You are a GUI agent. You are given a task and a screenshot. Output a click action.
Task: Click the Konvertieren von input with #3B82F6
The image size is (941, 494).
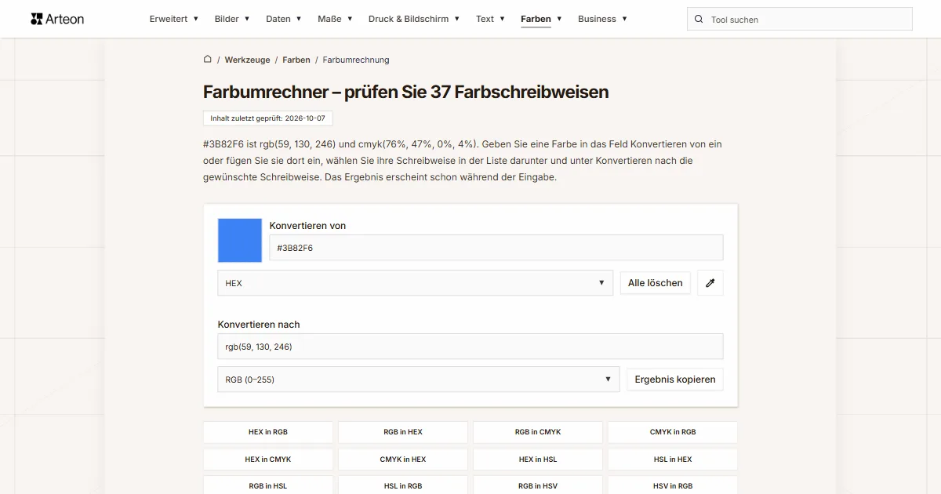point(496,248)
